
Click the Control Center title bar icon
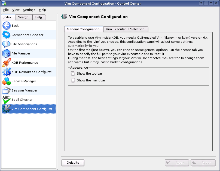(x=4, y=3)
